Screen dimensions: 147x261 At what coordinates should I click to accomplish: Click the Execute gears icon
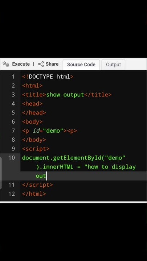(x=6, y=64)
